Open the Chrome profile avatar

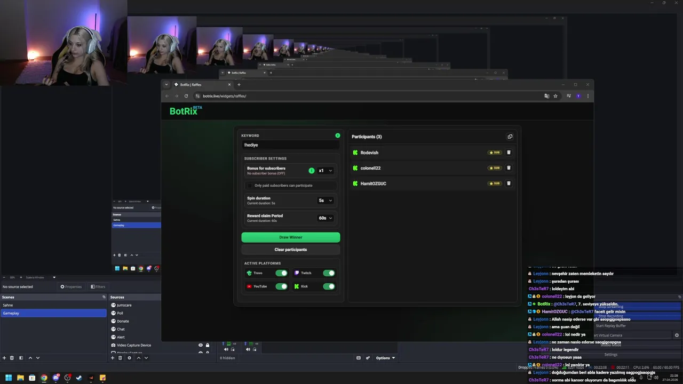[x=578, y=96]
